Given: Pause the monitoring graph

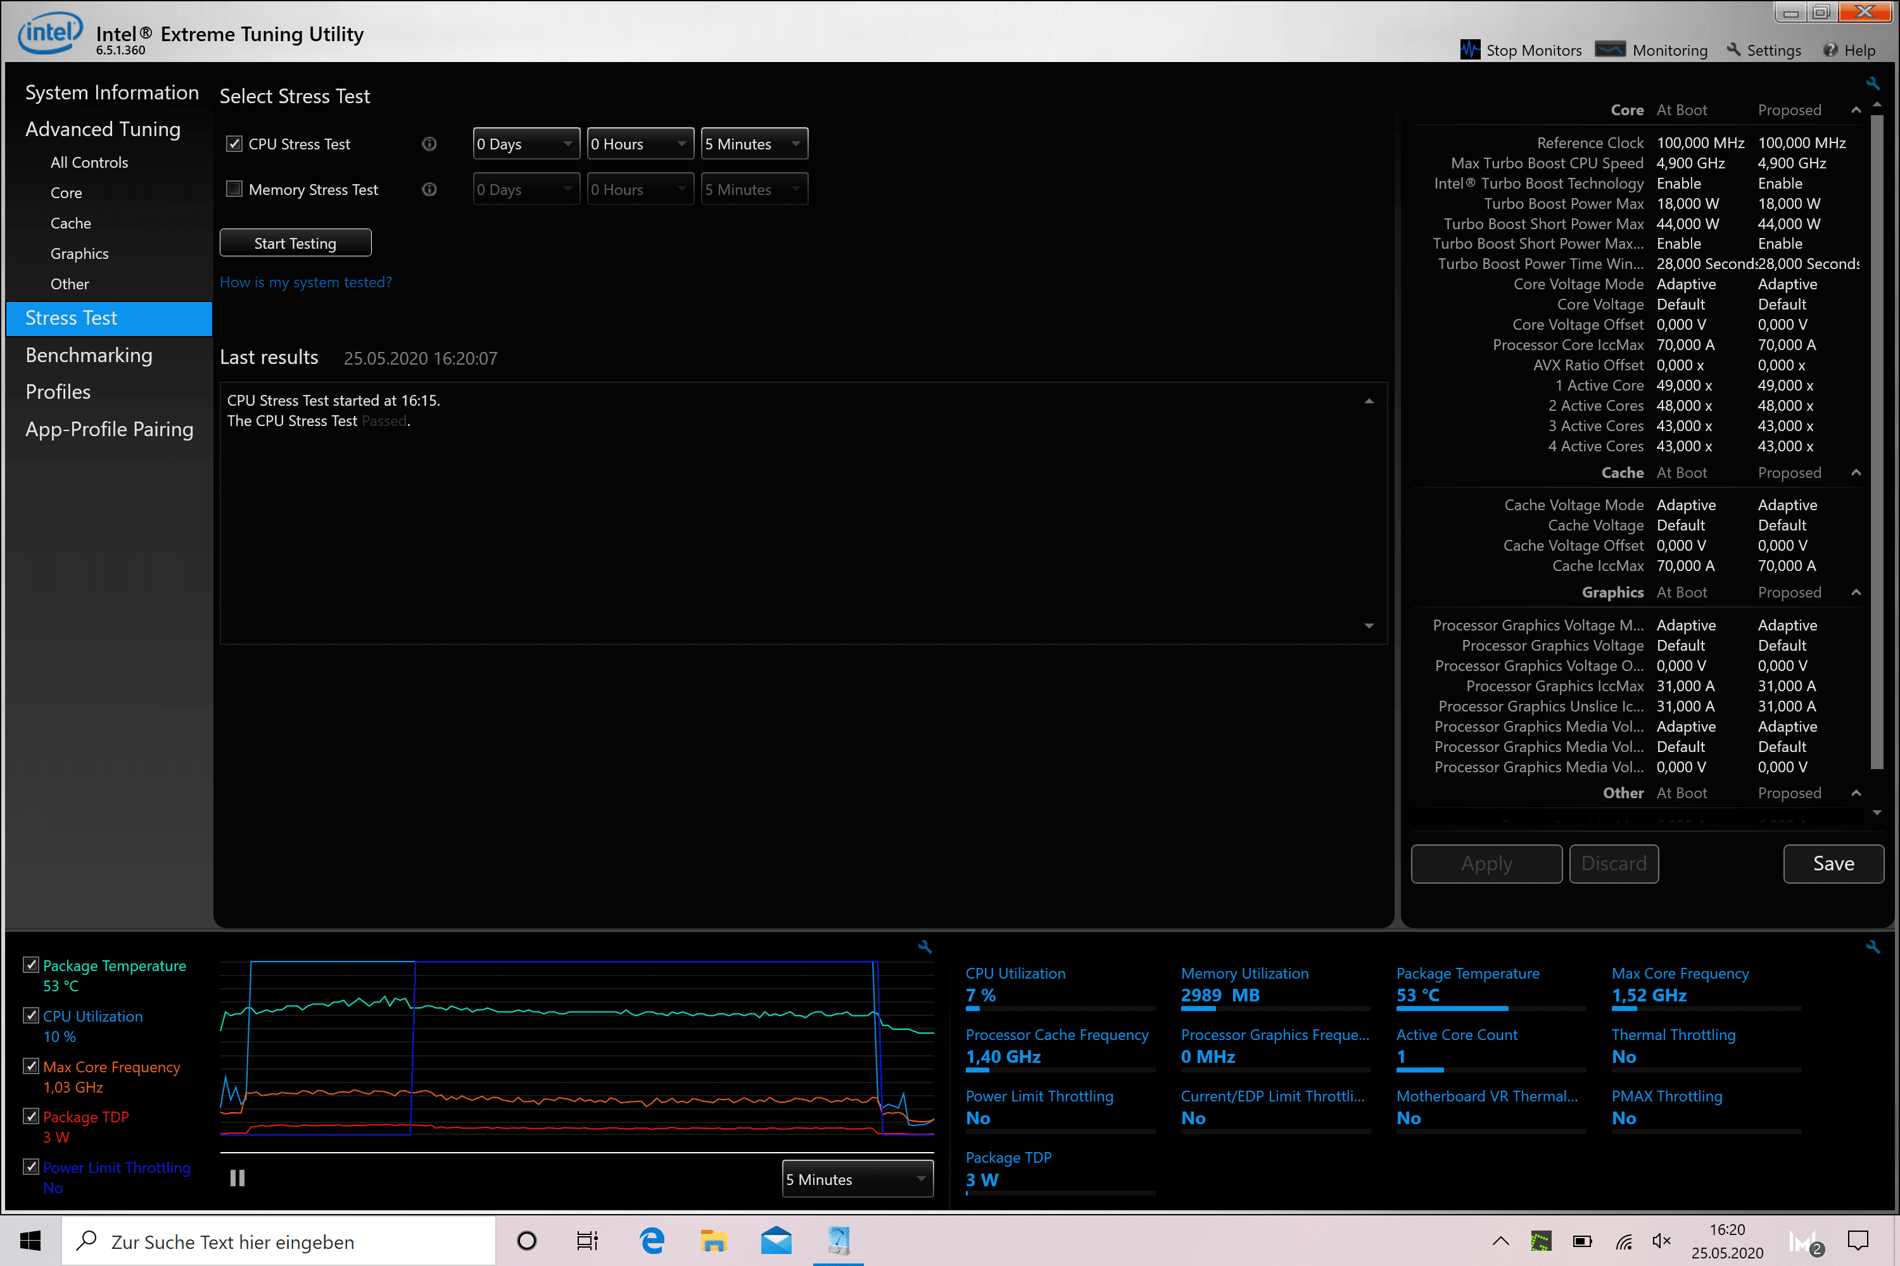Looking at the screenshot, I should pyautogui.click(x=237, y=1178).
